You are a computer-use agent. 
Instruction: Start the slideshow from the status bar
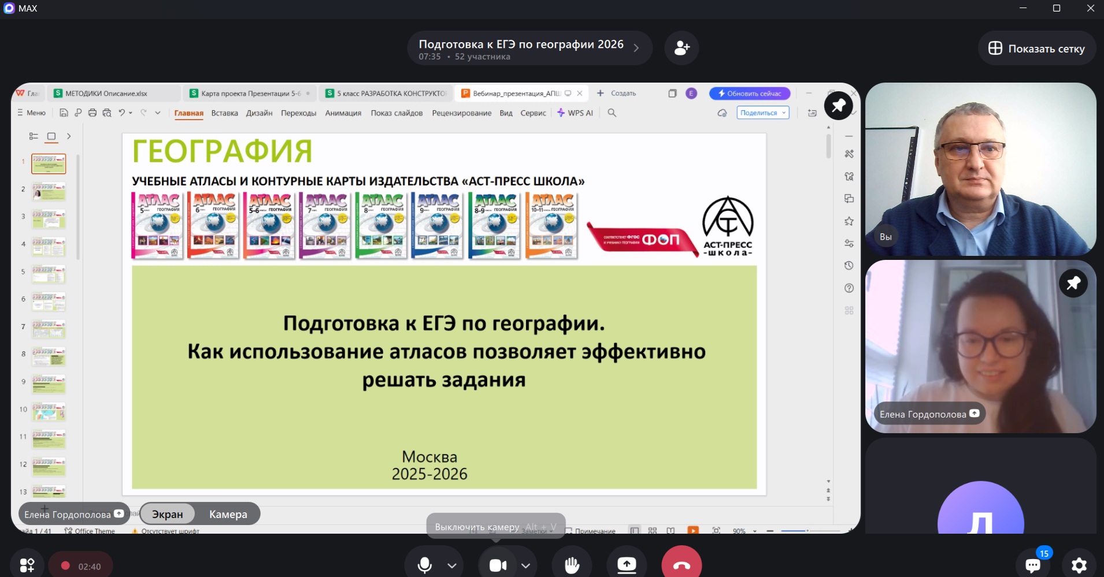coord(692,530)
